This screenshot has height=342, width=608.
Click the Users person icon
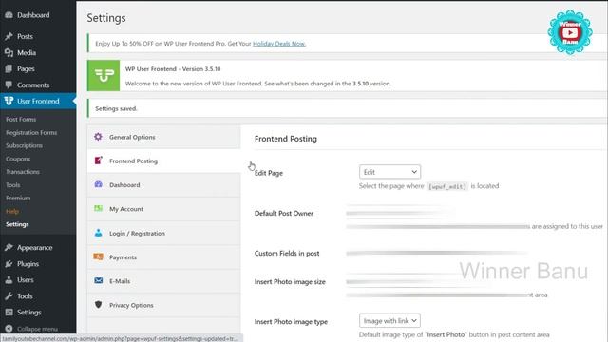tap(9, 280)
